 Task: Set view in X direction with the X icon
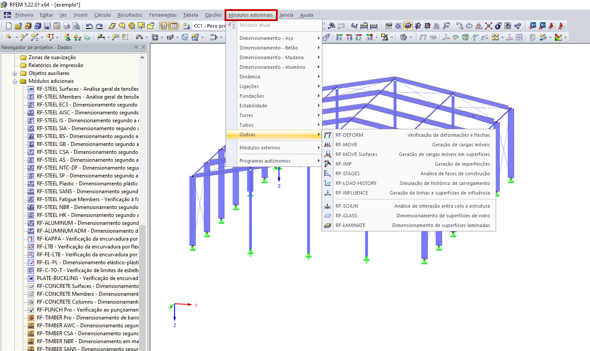coord(339,37)
